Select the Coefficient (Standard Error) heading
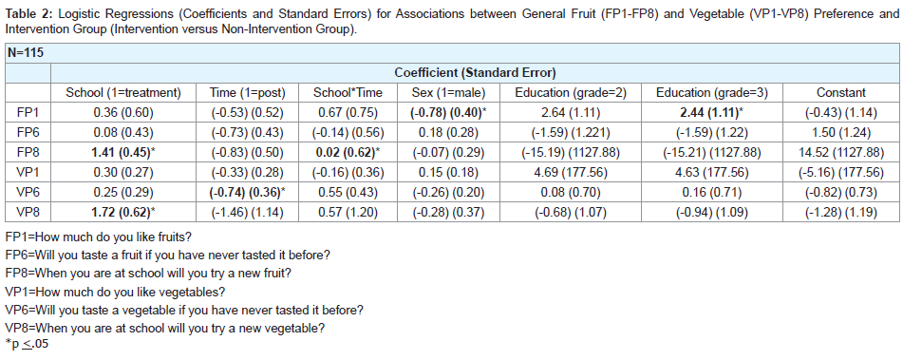 [475, 72]
